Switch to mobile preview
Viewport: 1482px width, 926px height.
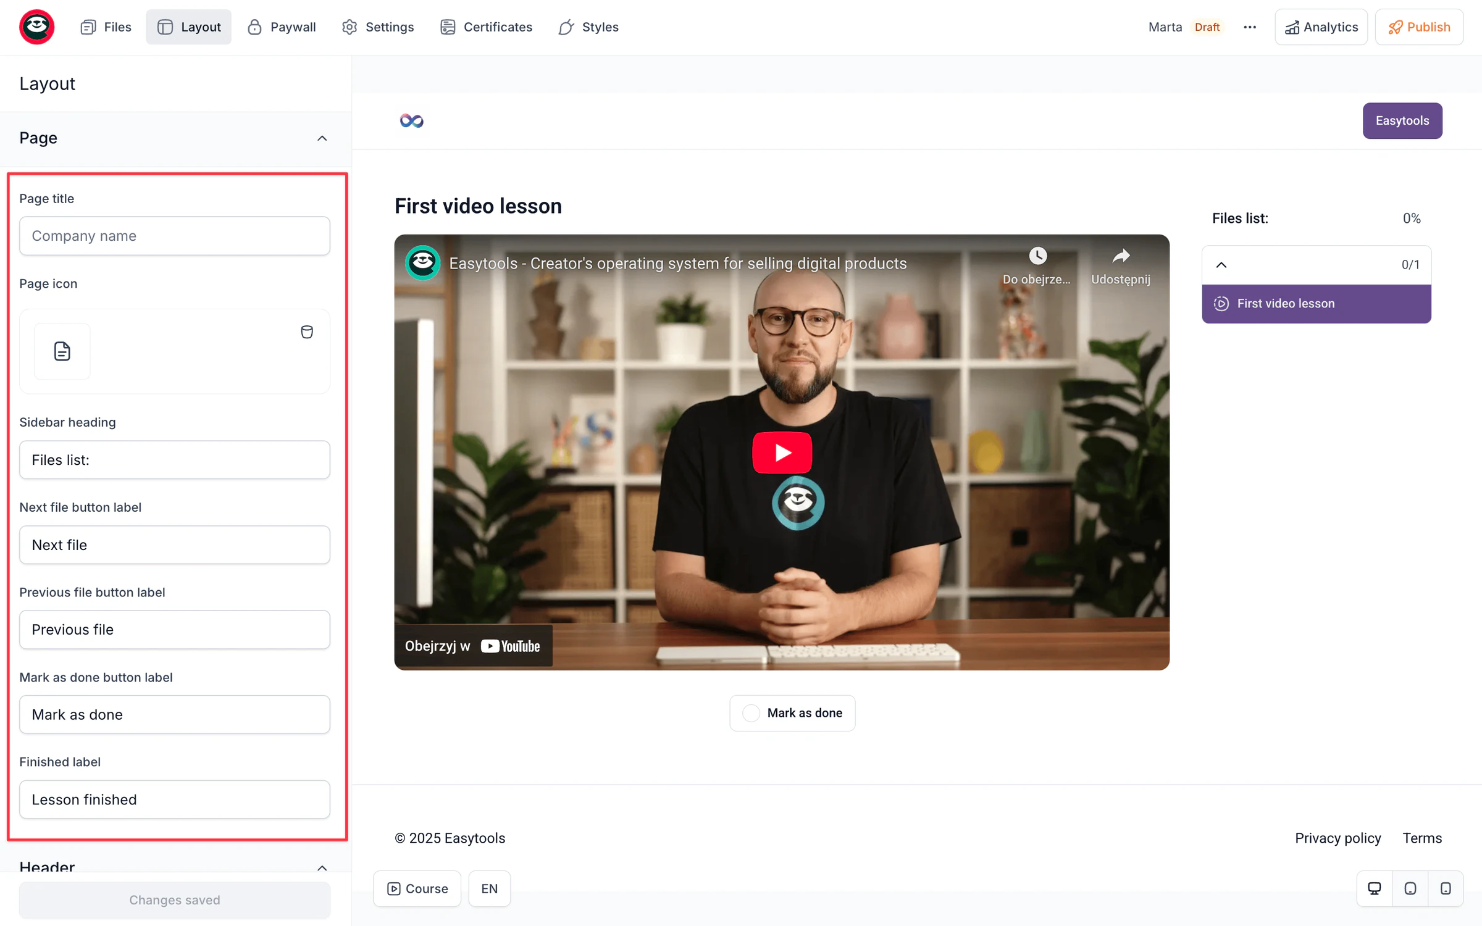(1446, 889)
